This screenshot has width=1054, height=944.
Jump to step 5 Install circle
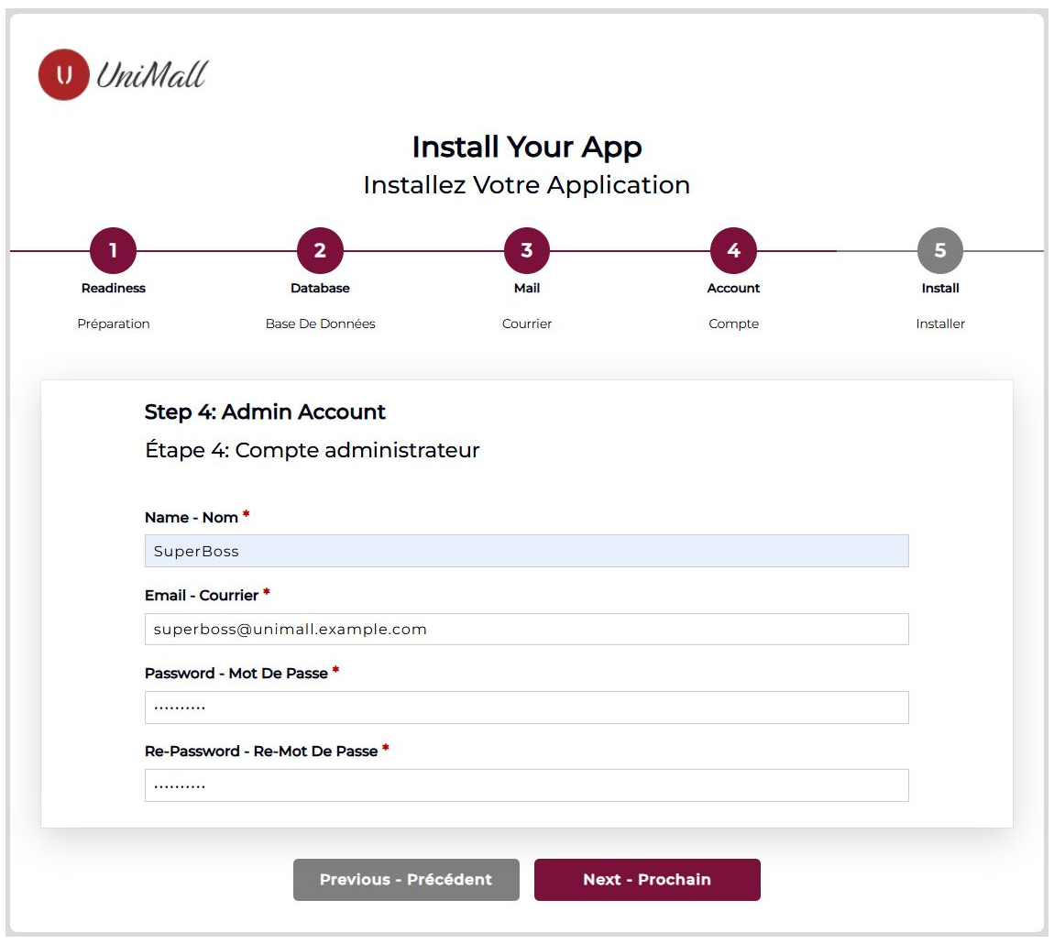click(939, 250)
